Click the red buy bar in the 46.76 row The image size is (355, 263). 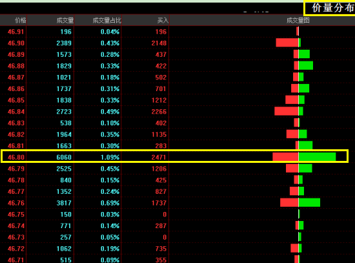click(x=289, y=202)
